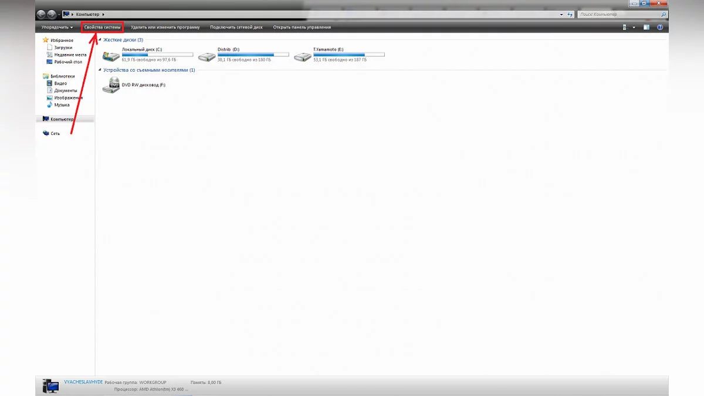Toggle the preview pane icon

click(x=647, y=27)
